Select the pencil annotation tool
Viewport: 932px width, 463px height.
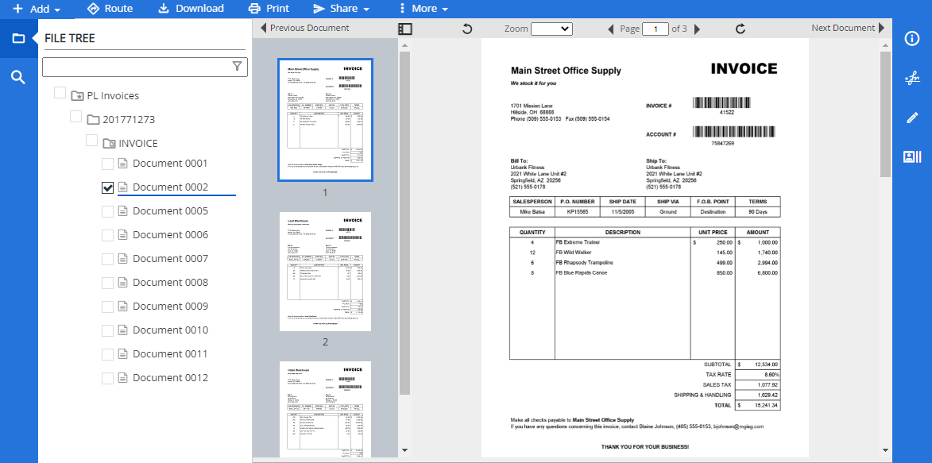point(912,118)
